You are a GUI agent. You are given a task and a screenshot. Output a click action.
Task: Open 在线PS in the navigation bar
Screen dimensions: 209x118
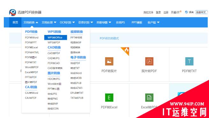[x=120, y=22]
